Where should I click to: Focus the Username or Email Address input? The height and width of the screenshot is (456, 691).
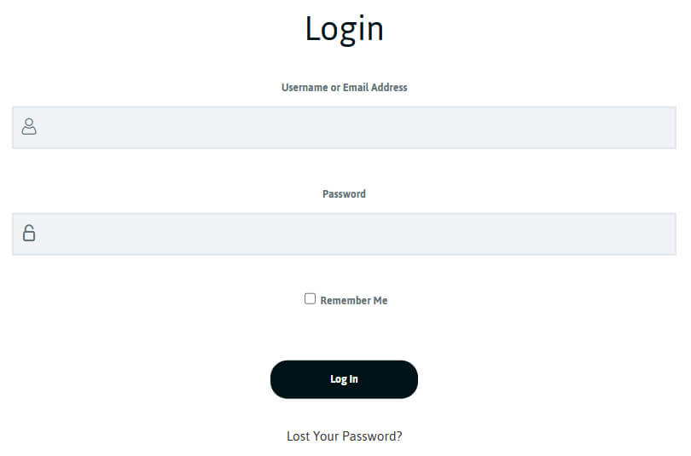(x=344, y=128)
